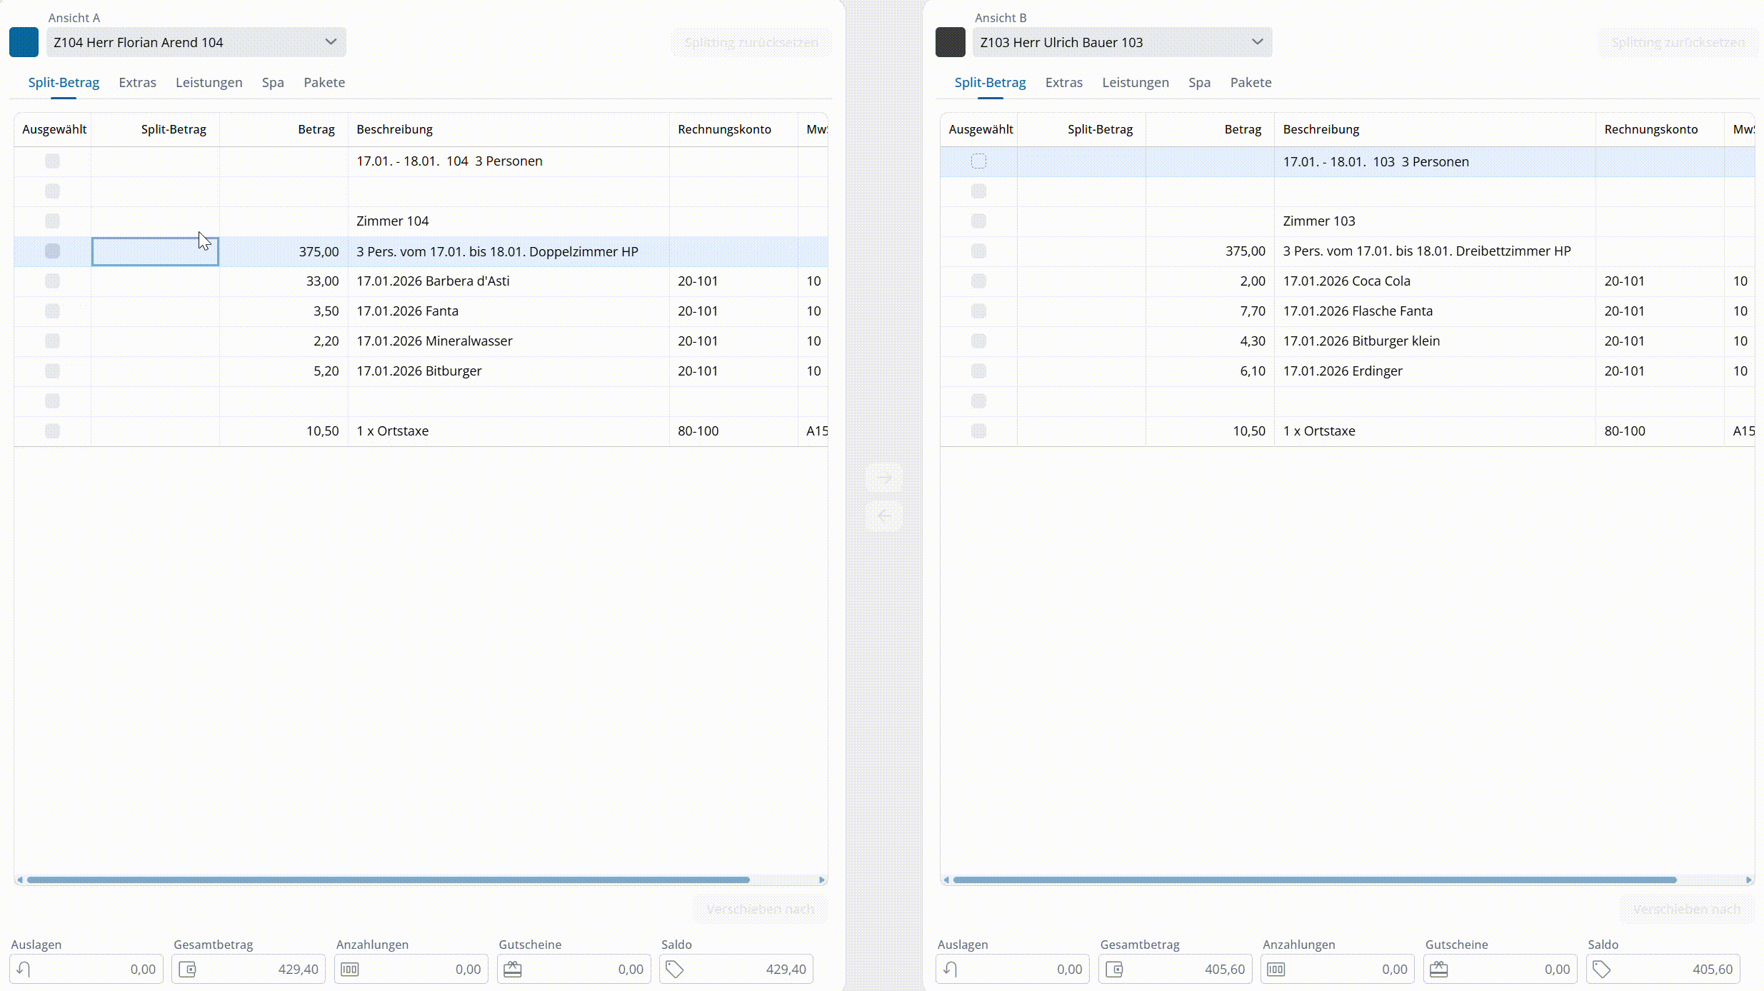Click the move-left arrow between the views
Viewport: 1764px width, 991px height.
coord(884,515)
